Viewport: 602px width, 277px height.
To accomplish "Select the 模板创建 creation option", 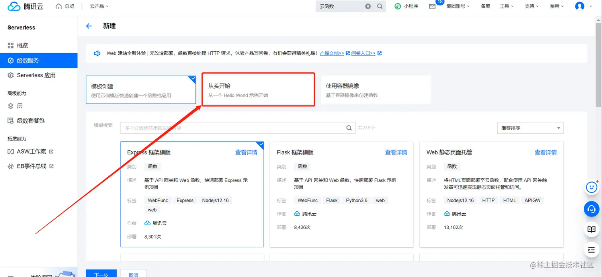I will pyautogui.click(x=141, y=90).
